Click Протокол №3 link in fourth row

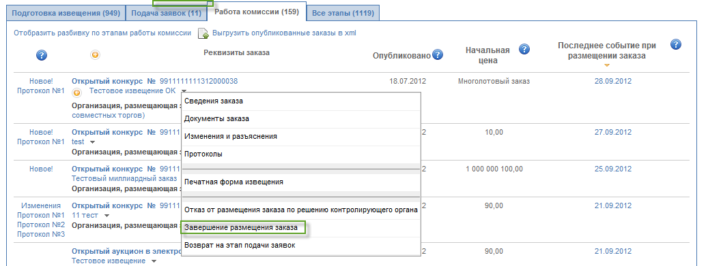(41, 234)
